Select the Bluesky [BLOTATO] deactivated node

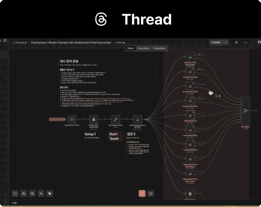tap(190, 159)
